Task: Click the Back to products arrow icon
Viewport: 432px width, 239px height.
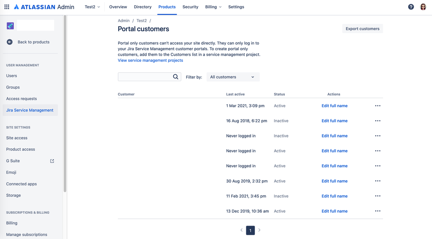Action: (10, 42)
